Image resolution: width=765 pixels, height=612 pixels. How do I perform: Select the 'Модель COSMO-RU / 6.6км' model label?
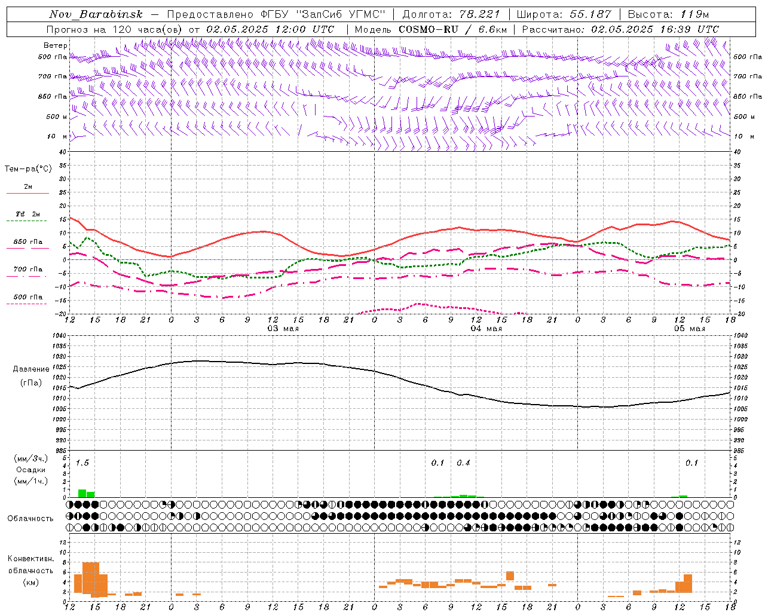click(x=431, y=29)
